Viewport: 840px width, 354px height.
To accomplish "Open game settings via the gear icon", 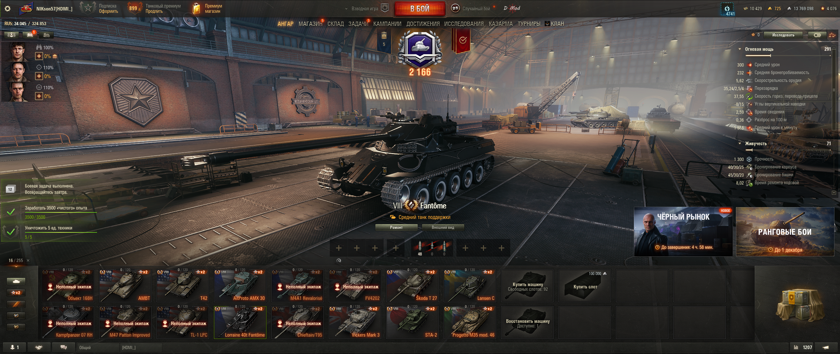I will (8, 9).
